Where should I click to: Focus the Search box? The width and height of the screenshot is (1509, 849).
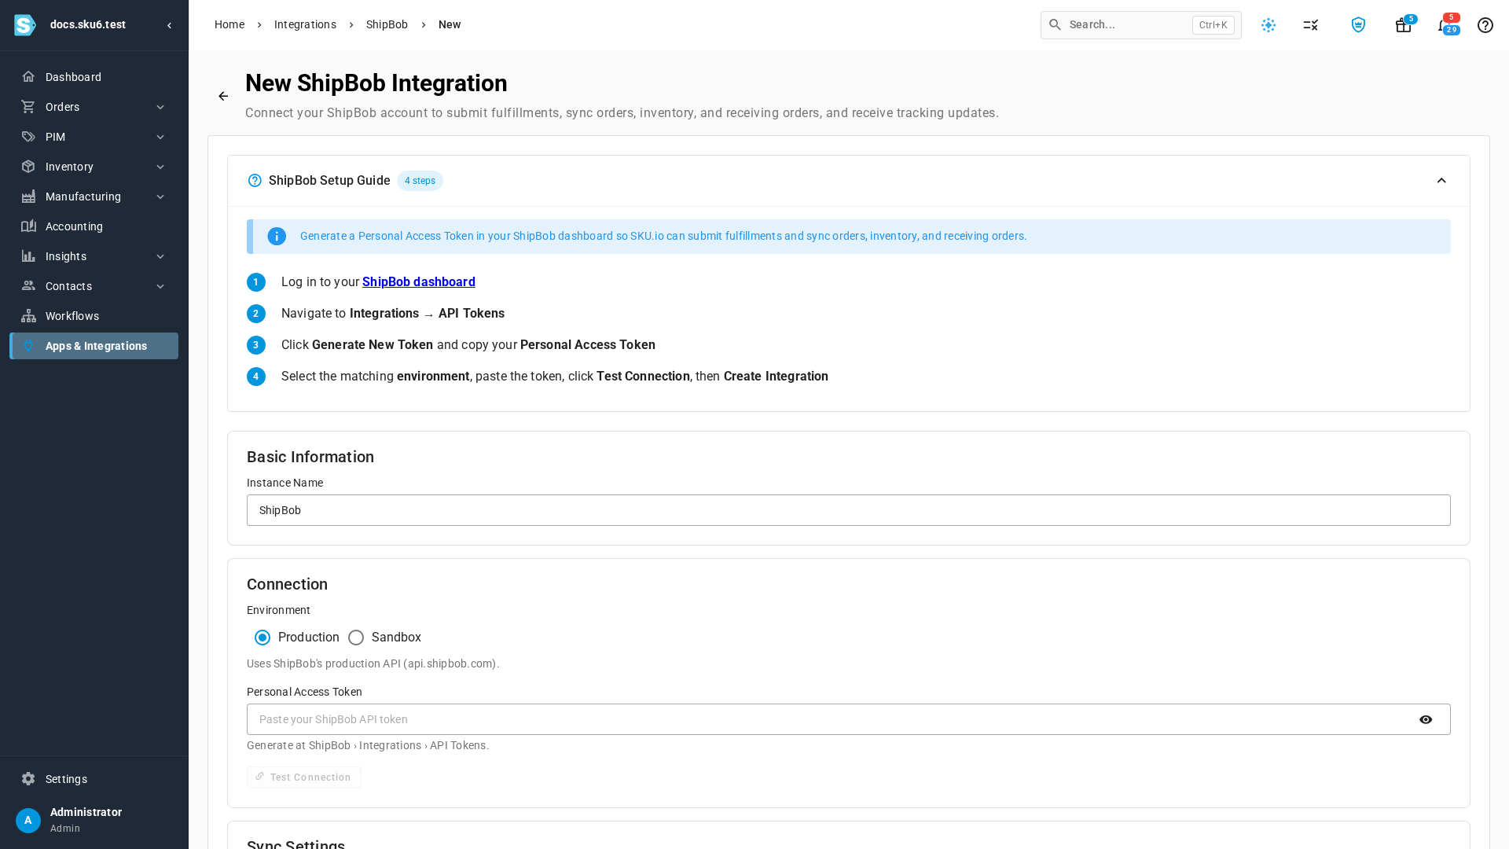[x=1141, y=25]
